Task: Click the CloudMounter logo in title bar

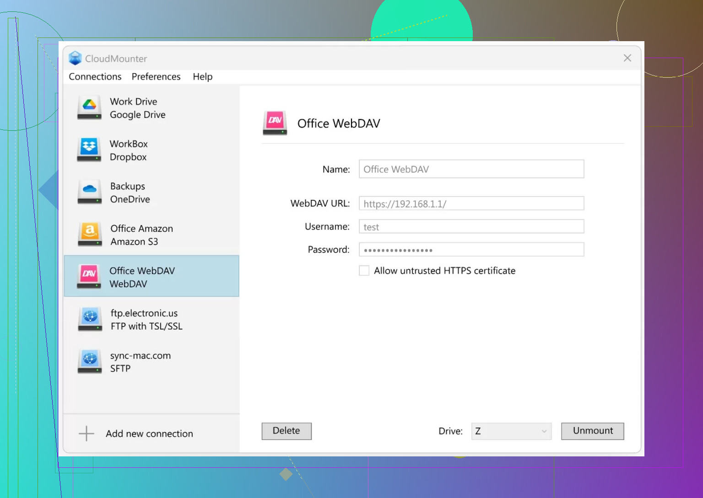Action: tap(75, 59)
